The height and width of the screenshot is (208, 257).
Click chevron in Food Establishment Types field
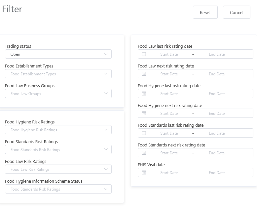(106, 74)
